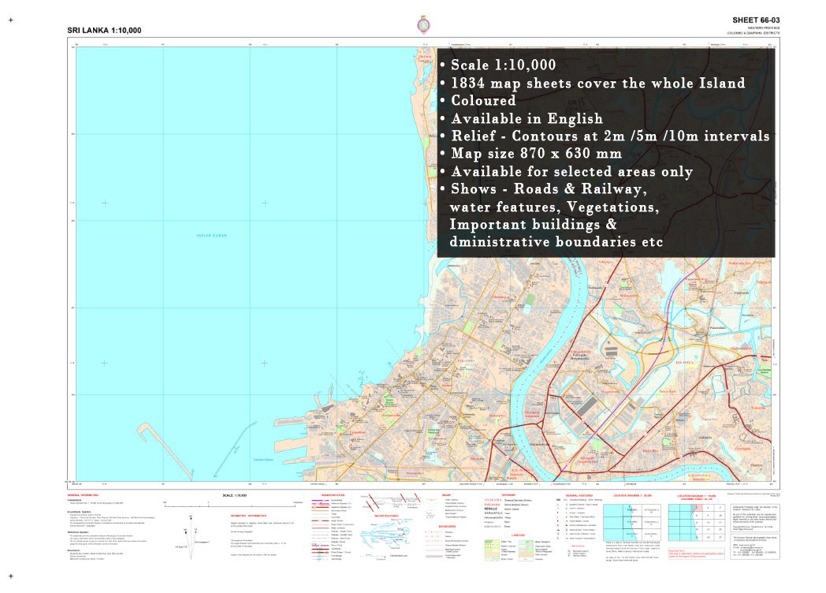Click the 'water features, Vegetations' line
826x593 pixels.
coord(554,207)
